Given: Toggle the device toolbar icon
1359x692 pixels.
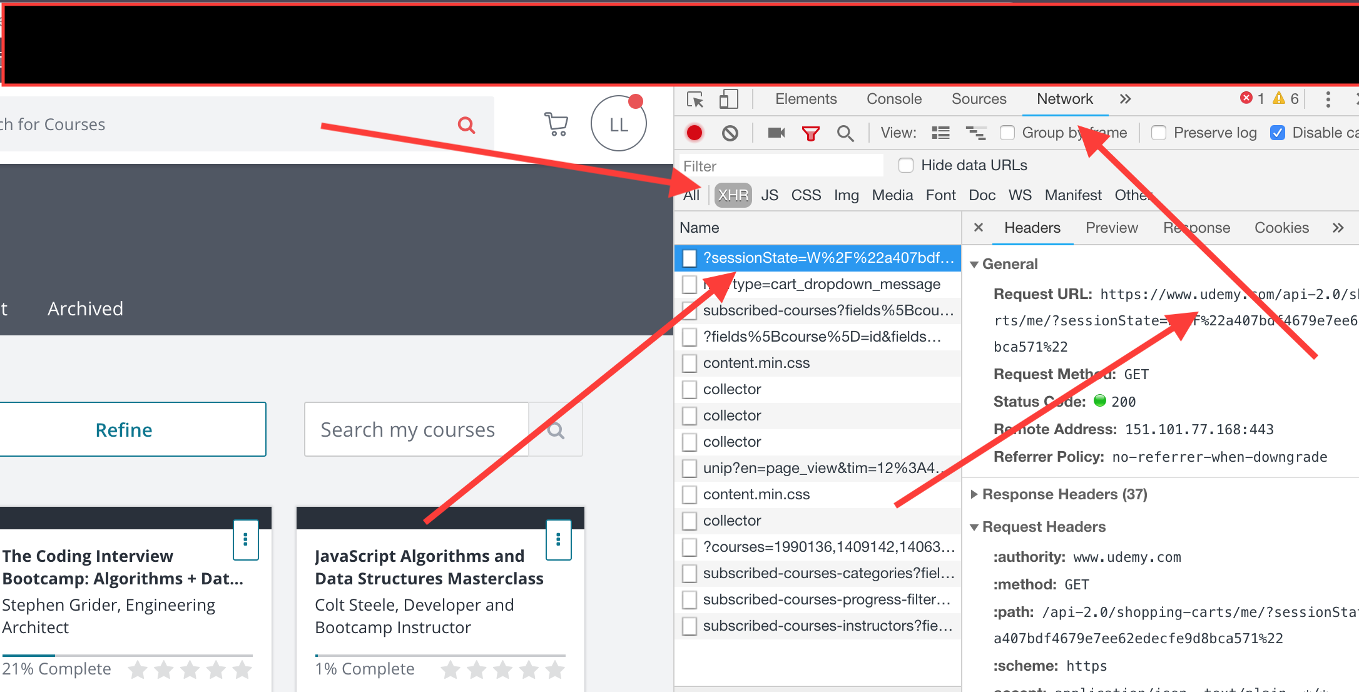Looking at the screenshot, I should click(728, 99).
